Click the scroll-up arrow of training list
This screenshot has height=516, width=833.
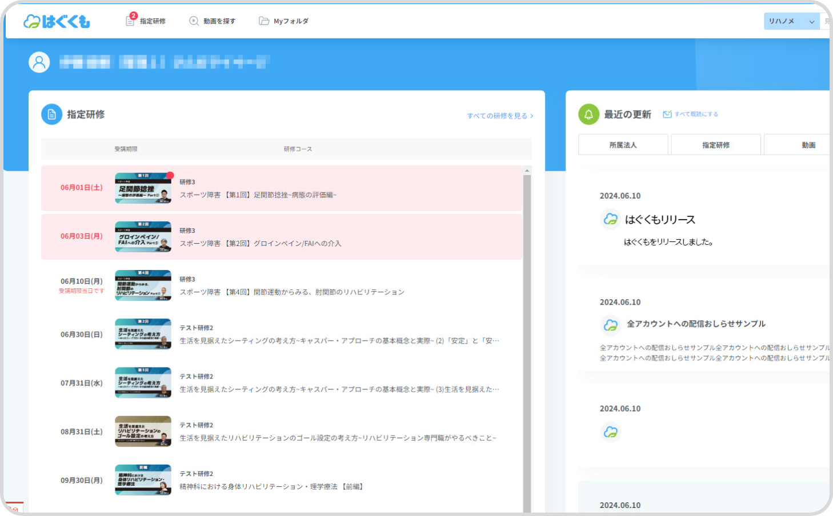(527, 170)
